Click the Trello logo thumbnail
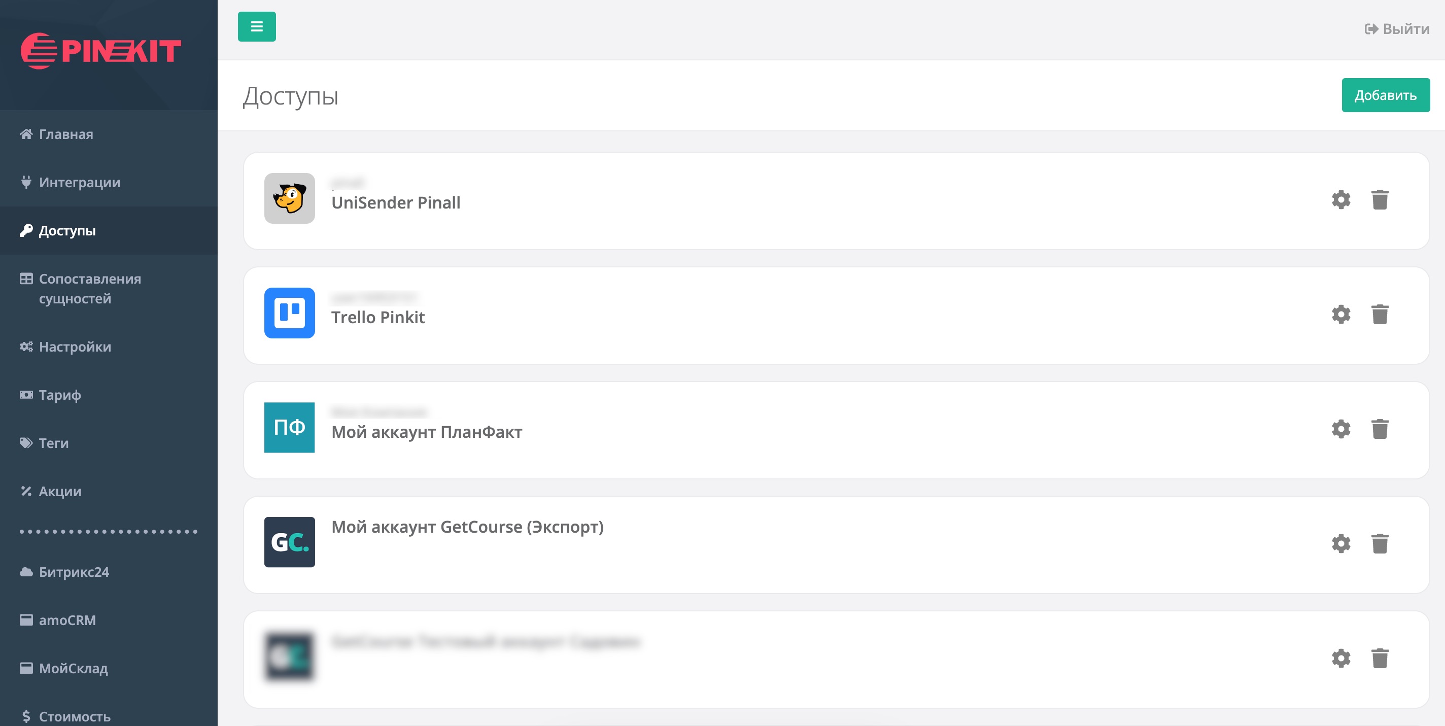 coord(289,313)
